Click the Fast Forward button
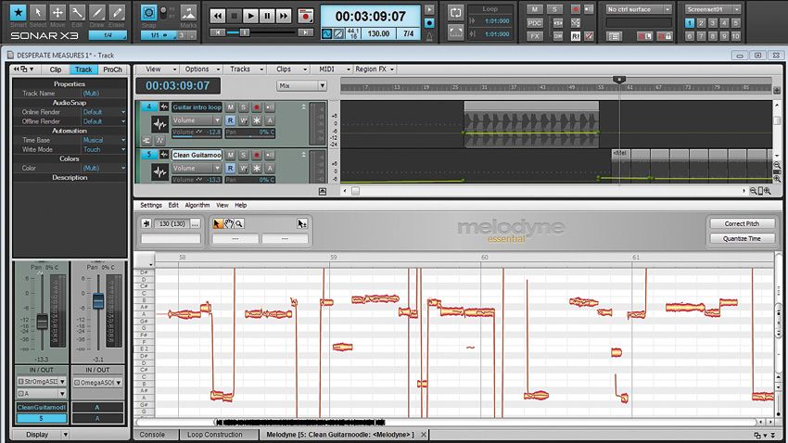 (x=284, y=16)
